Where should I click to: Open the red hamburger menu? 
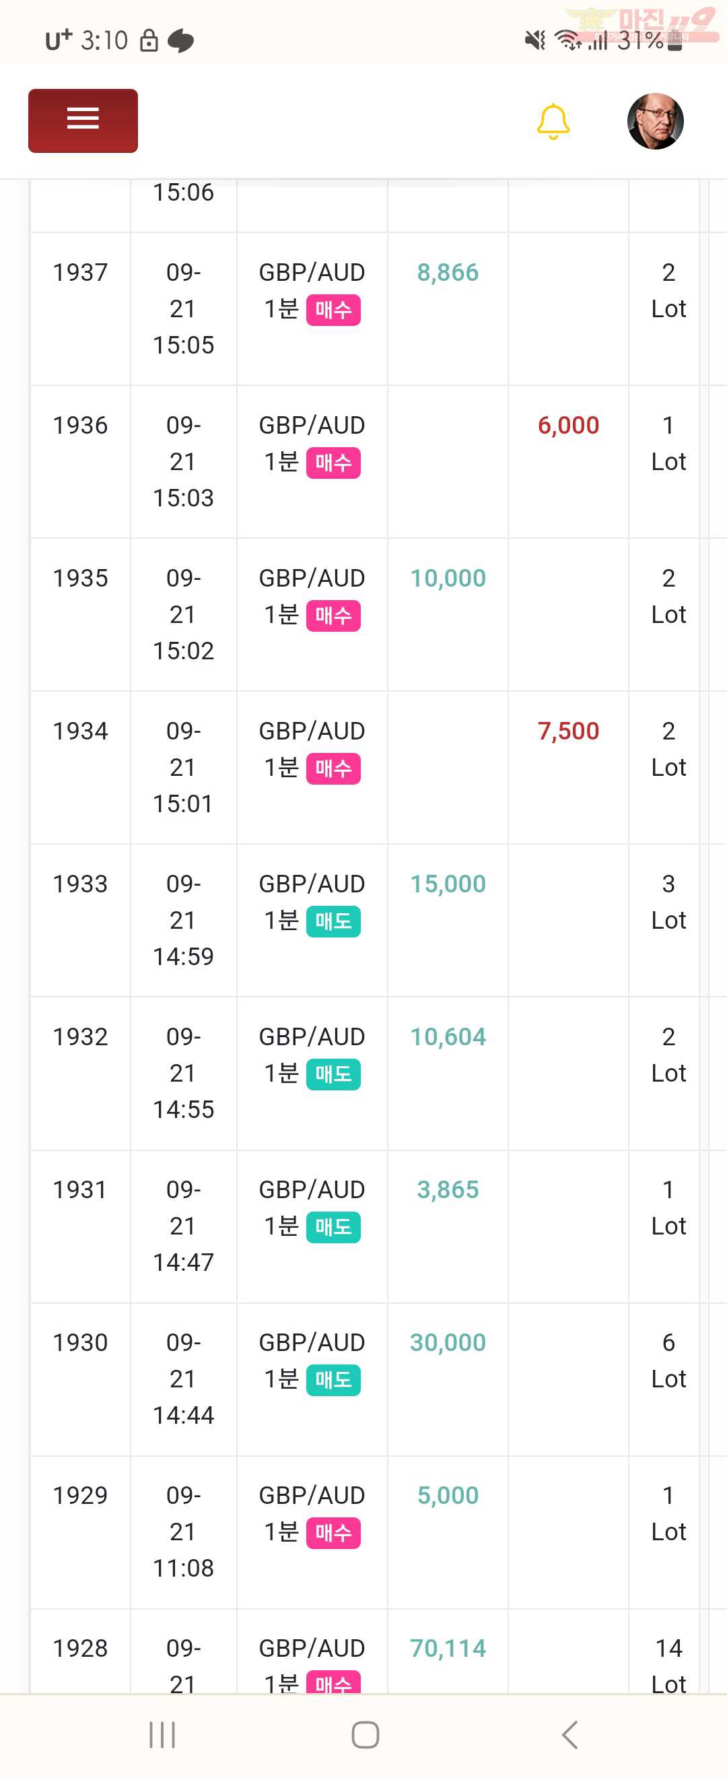click(83, 121)
